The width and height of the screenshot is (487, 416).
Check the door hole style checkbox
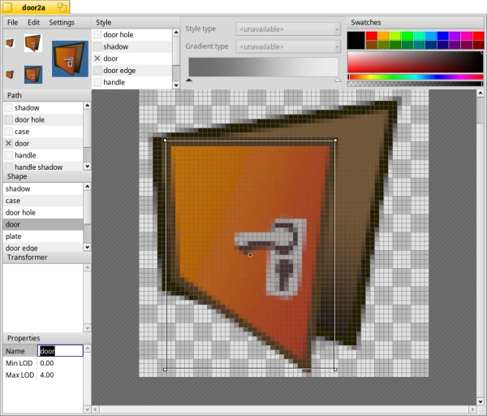pyautogui.click(x=98, y=35)
